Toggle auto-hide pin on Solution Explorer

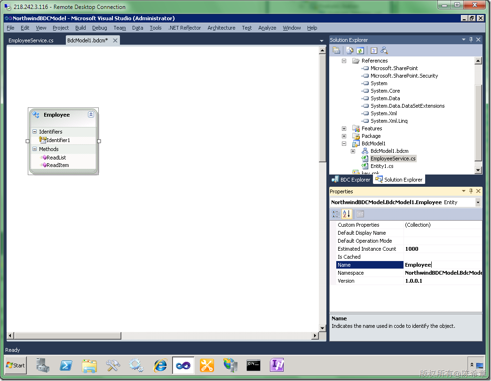click(471, 40)
